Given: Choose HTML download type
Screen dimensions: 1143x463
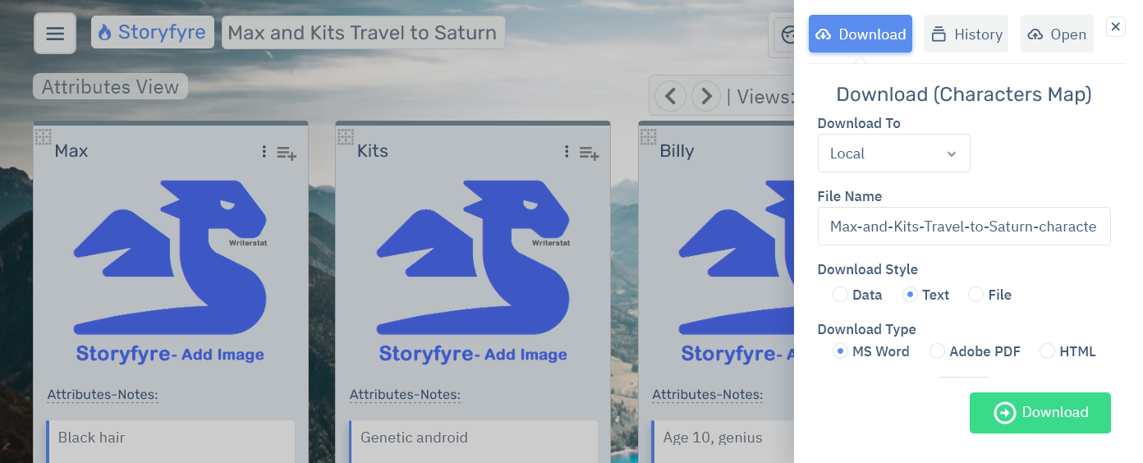Looking at the screenshot, I should [x=1047, y=351].
